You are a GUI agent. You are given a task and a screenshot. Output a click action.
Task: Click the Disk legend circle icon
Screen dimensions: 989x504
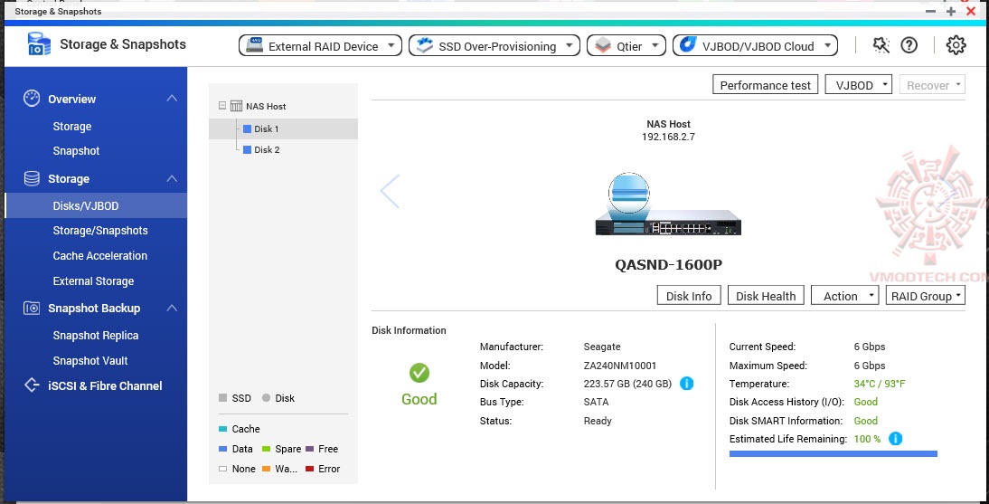266,398
